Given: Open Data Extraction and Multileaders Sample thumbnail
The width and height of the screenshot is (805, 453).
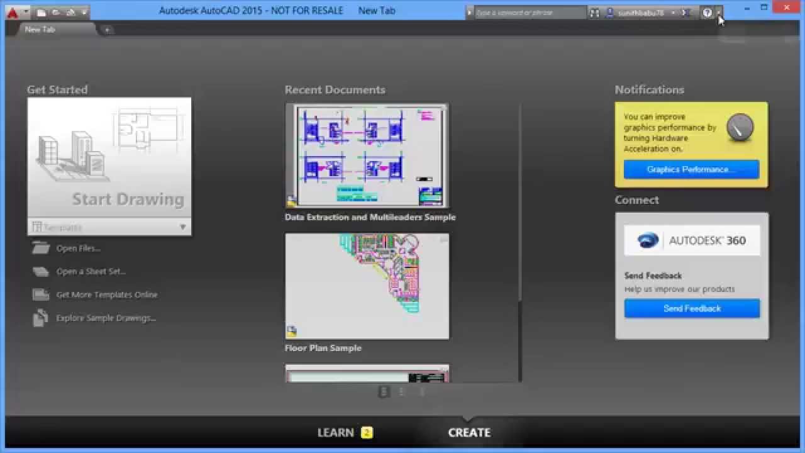Looking at the screenshot, I should [x=367, y=156].
